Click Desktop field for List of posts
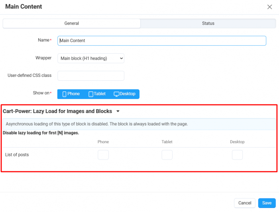279x212 pixels. (x=237, y=155)
